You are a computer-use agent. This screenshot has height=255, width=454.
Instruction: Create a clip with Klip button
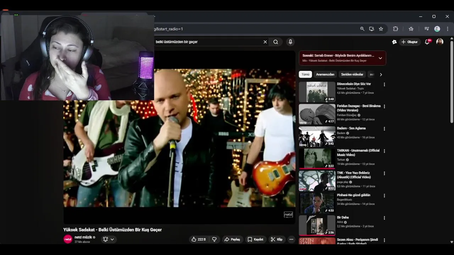(276, 239)
